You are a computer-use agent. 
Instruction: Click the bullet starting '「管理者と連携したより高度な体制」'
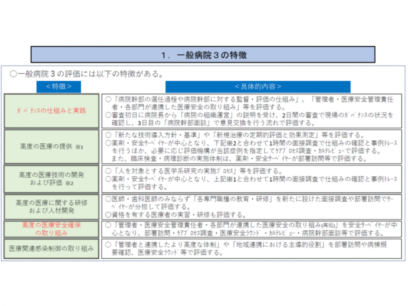(249, 245)
